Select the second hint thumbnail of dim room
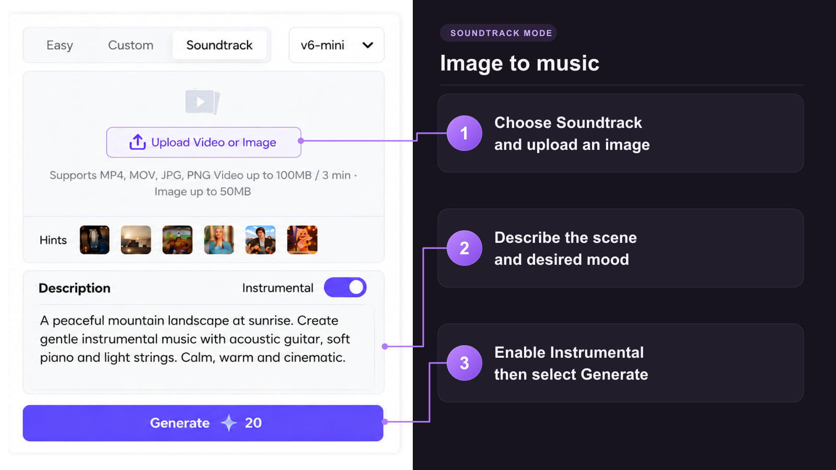The height and width of the screenshot is (470, 836). [x=136, y=240]
